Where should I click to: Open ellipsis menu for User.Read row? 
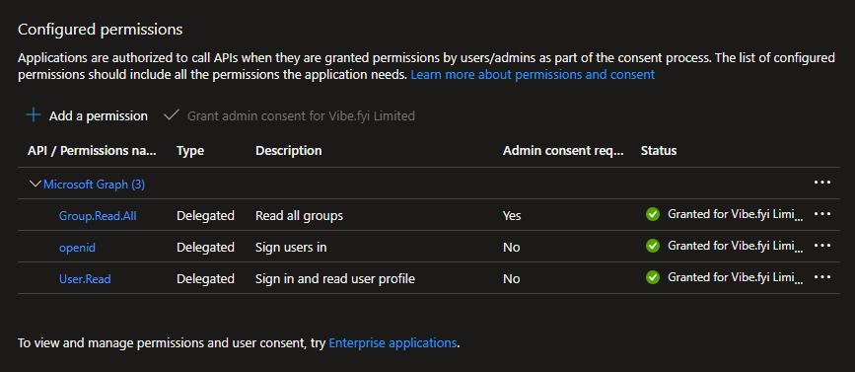pyautogui.click(x=822, y=277)
